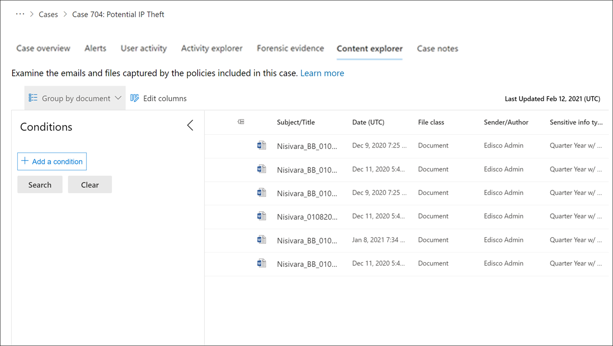Click the Word icon on the Jan 8, 2021 row
This screenshot has height=346, width=613.
[x=262, y=239]
